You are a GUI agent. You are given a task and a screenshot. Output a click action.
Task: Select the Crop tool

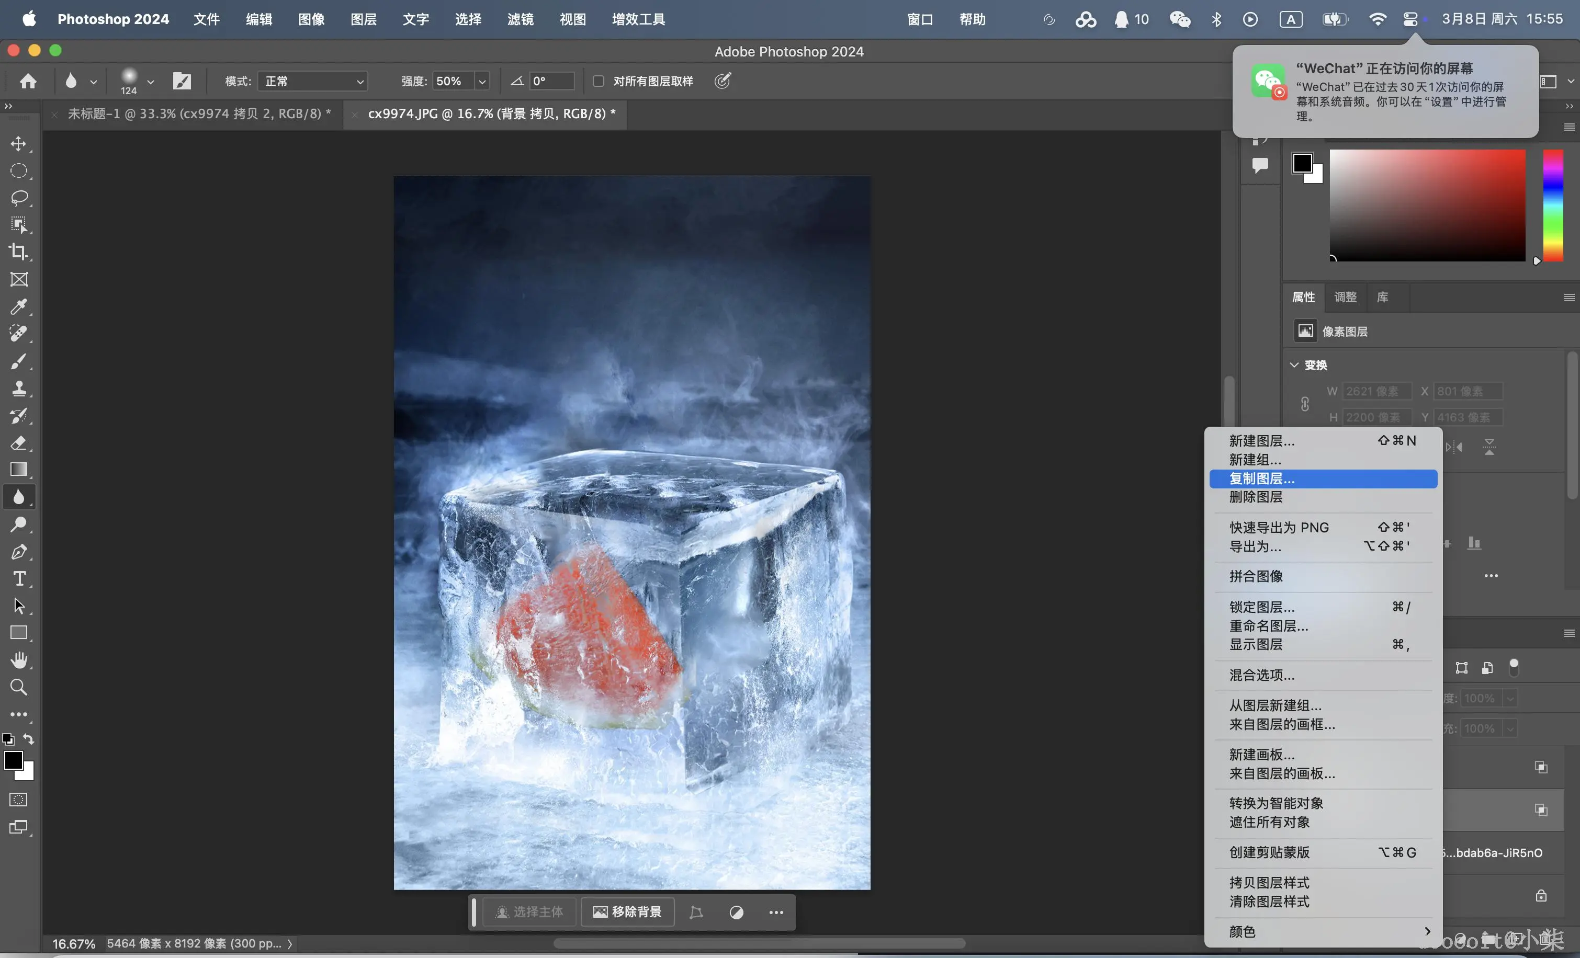(19, 252)
